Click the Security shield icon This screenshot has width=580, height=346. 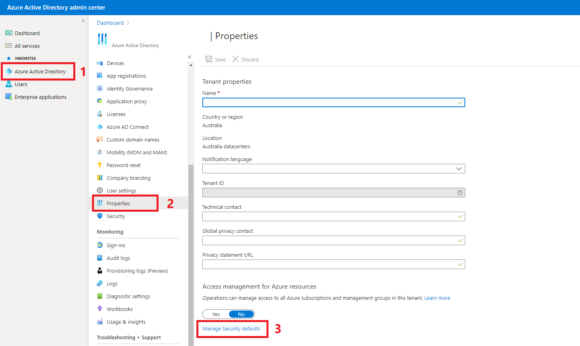click(x=100, y=216)
